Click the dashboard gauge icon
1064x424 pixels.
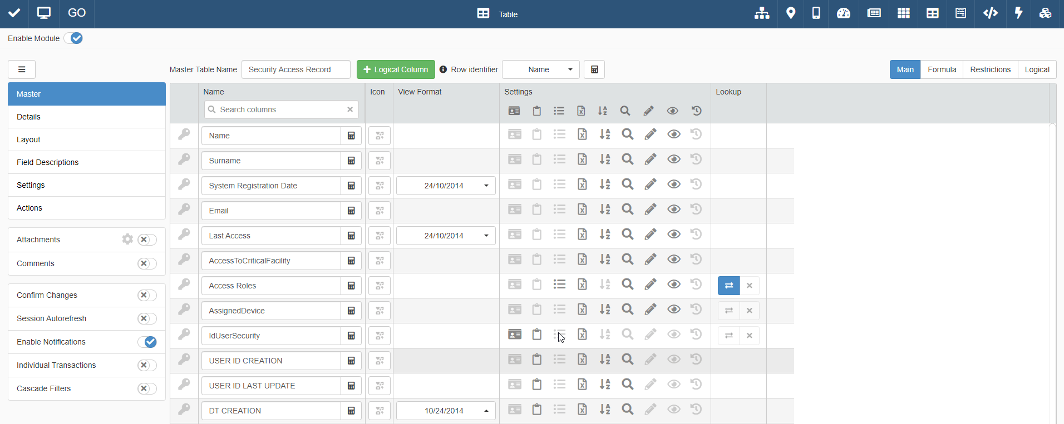tap(844, 13)
